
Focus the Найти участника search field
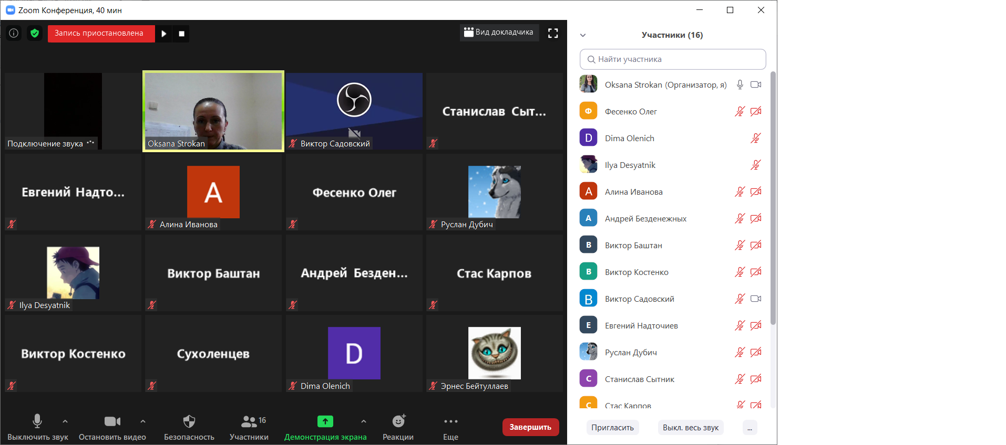pos(673,59)
